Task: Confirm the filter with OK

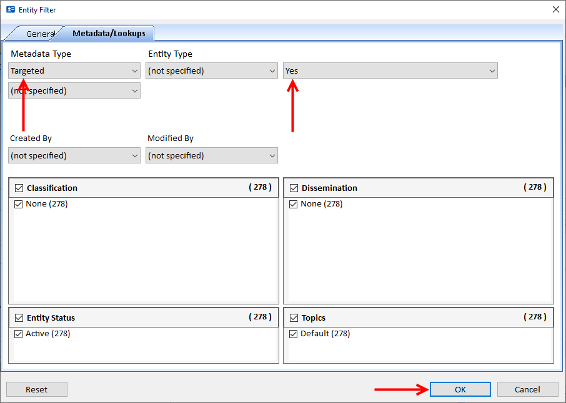Action: 460,389
